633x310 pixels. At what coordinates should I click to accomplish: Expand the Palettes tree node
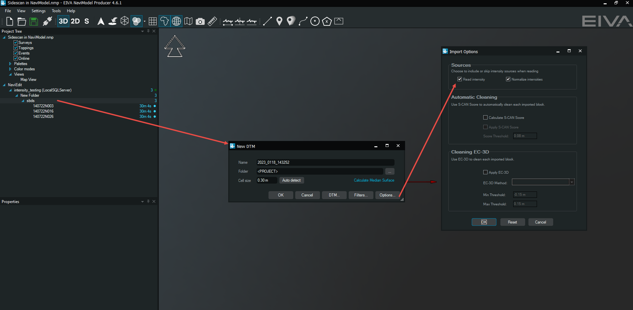10,64
